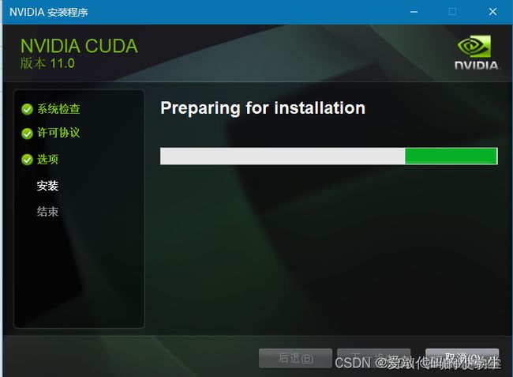
Task: Click the gray portion of progress bar
Action: pos(283,156)
